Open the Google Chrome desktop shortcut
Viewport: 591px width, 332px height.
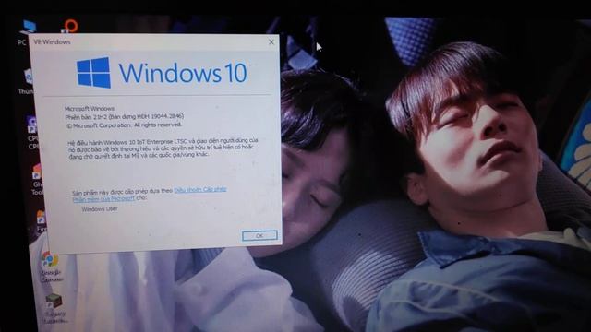pos(51,267)
